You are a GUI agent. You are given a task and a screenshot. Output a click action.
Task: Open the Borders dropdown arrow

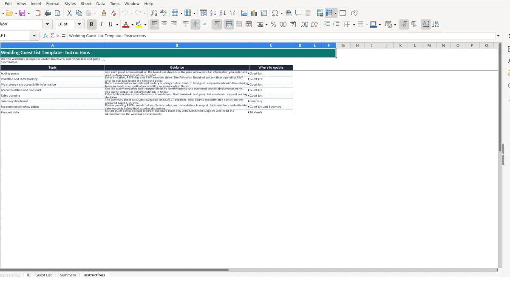point(354,25)
